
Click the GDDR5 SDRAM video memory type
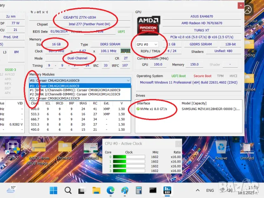(200, 44)
